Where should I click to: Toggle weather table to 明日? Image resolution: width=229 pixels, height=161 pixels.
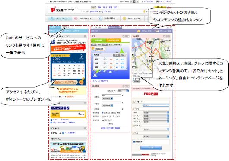pos(123,55)
